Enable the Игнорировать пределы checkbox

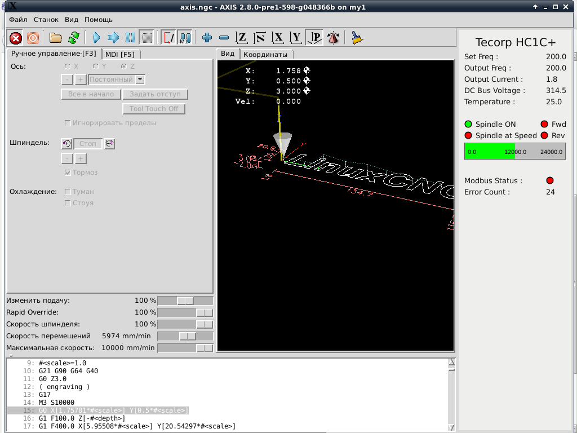click(x=68, y=123)
